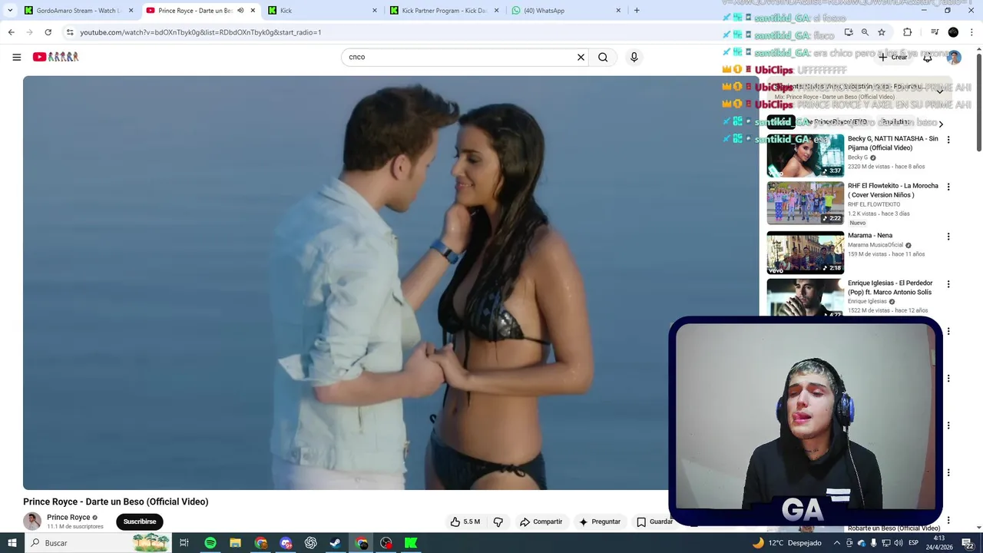Open Becky G Sin Pijama thumbnail
Screen dimensions: 983x553
[805, 156]
